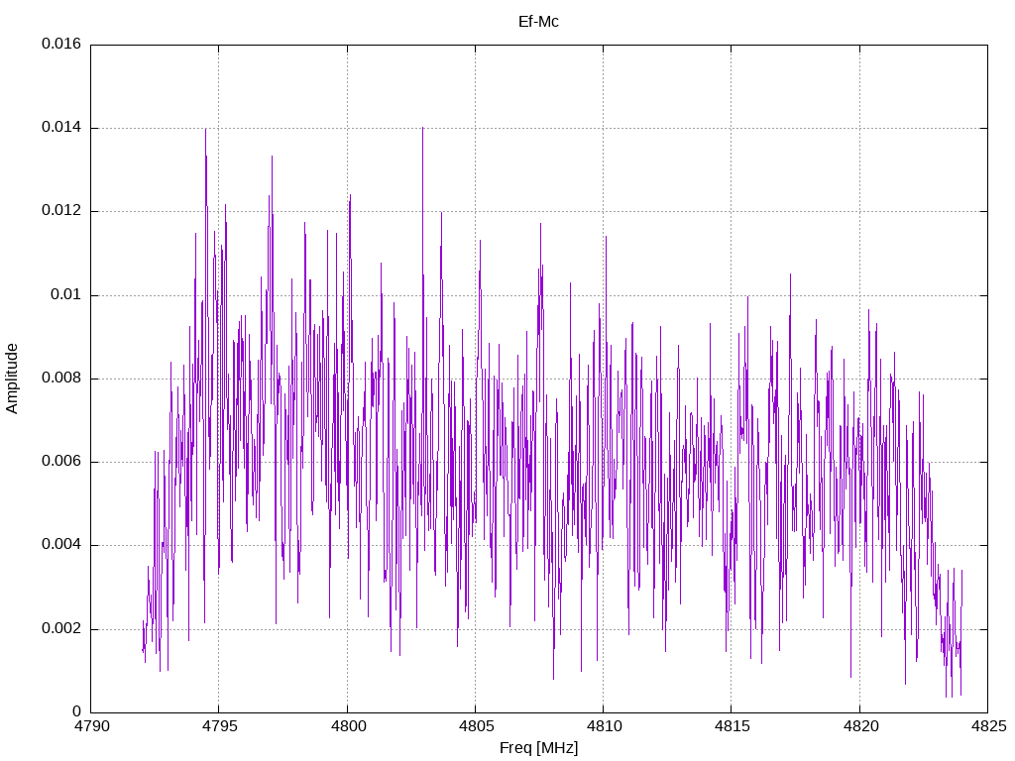Viewport: 1015px width, 761px height.
Task: Click x-axis tick label 4815
Action: (732, 726)
